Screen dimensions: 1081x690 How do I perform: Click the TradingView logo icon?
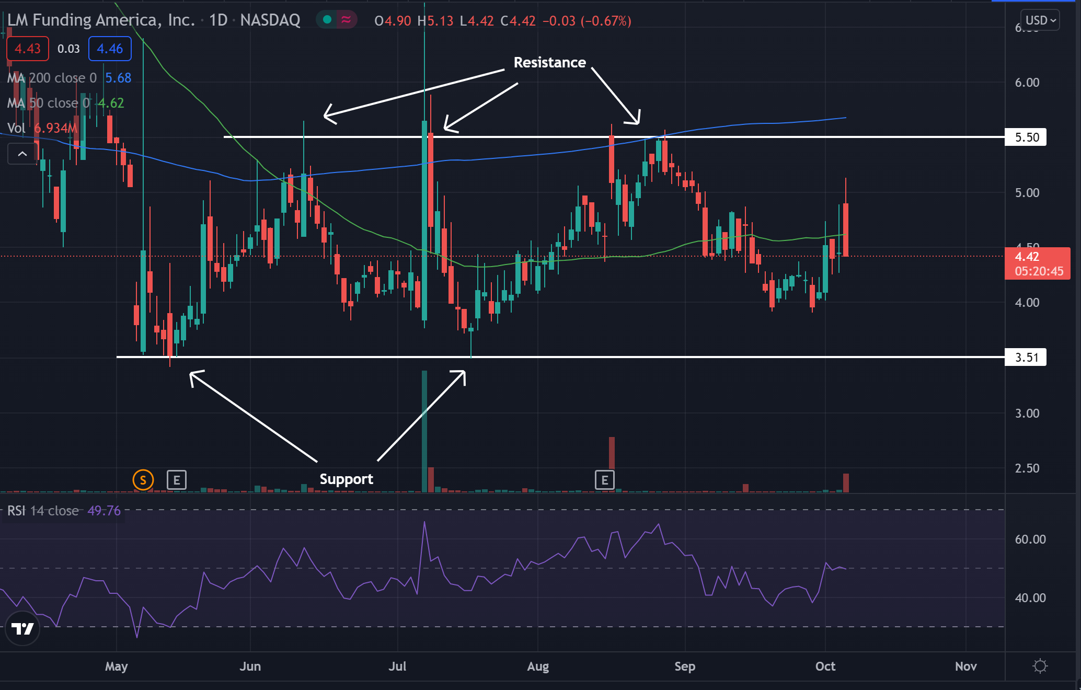pos(22,628)
